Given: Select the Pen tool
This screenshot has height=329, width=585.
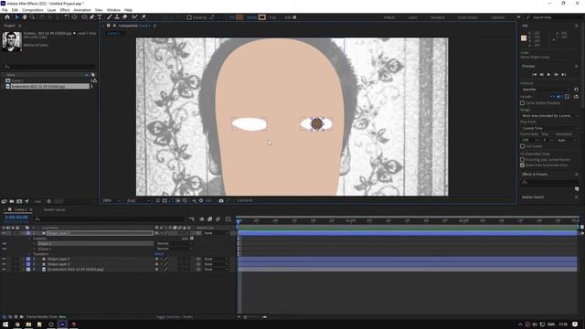Looking at the screenshot, I should [x=91, y=17].
